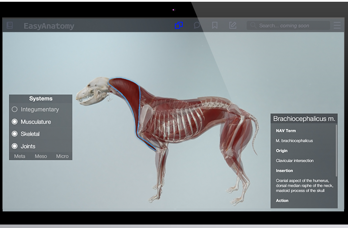Click the Joints label
The height and width of the screenshot is (228, 348).
coord(28,146)
